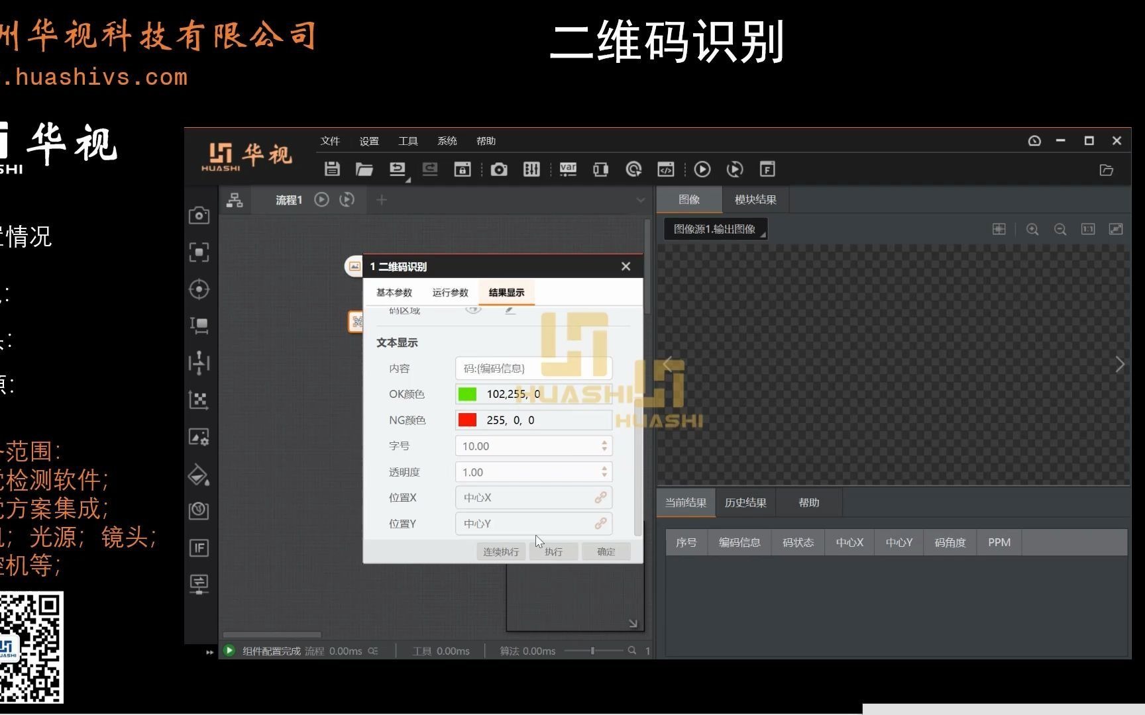Select the measurement tool below the crosshair tool

[x=199, y=325]
